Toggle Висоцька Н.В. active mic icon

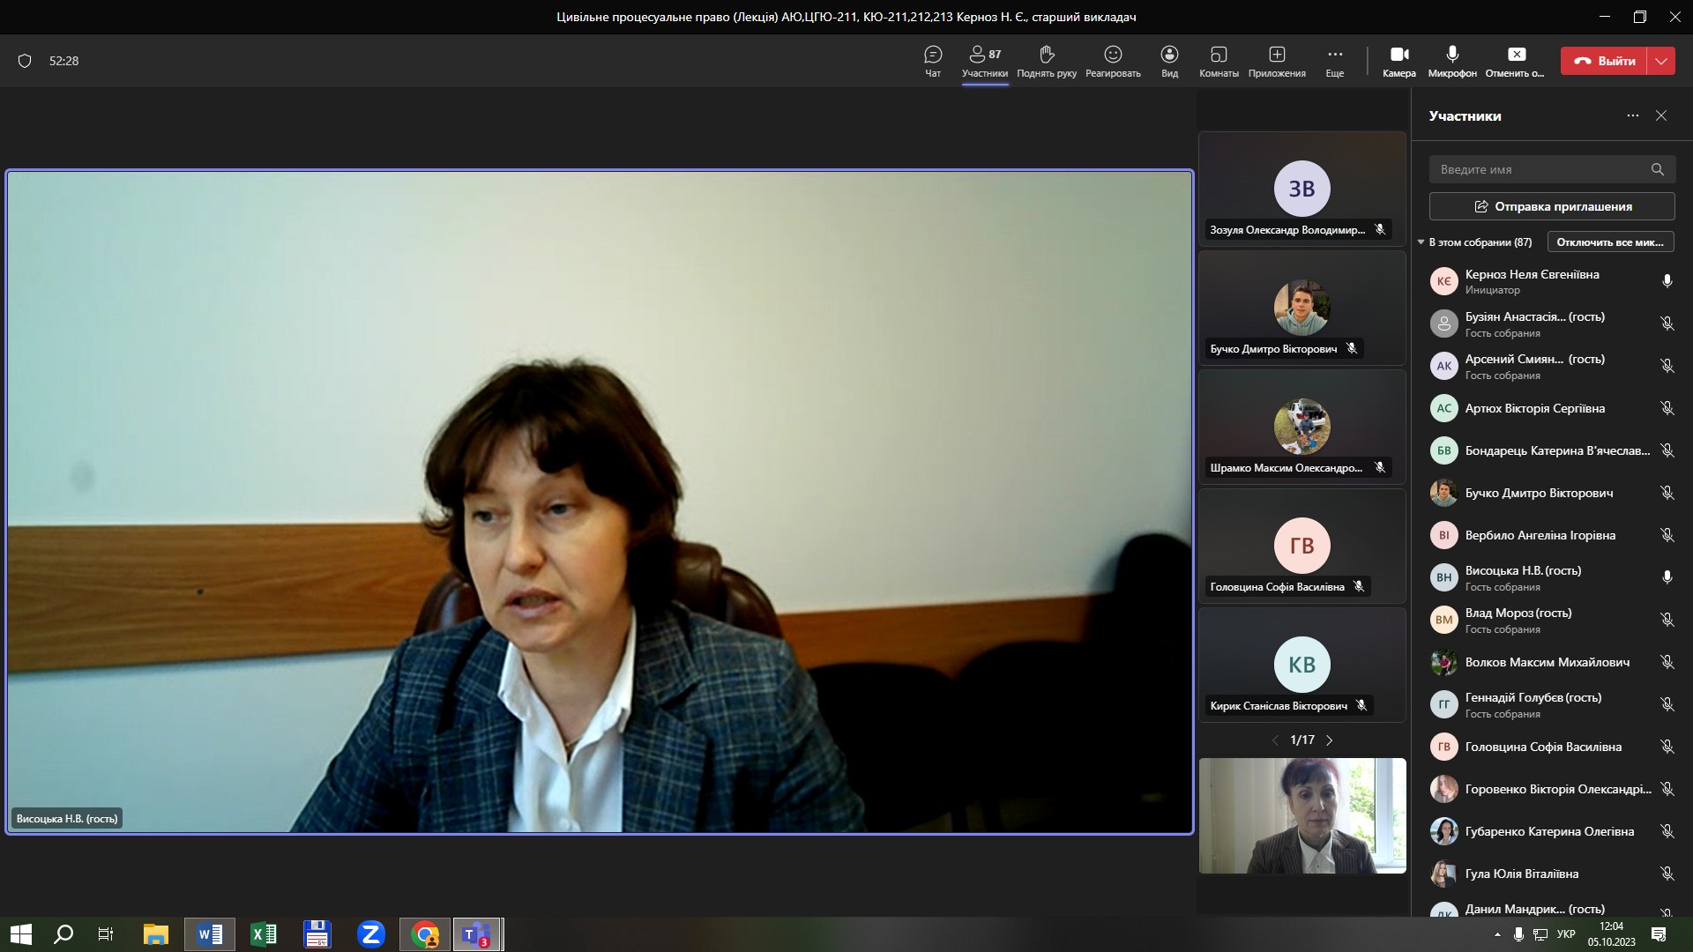pos(1667,577)
